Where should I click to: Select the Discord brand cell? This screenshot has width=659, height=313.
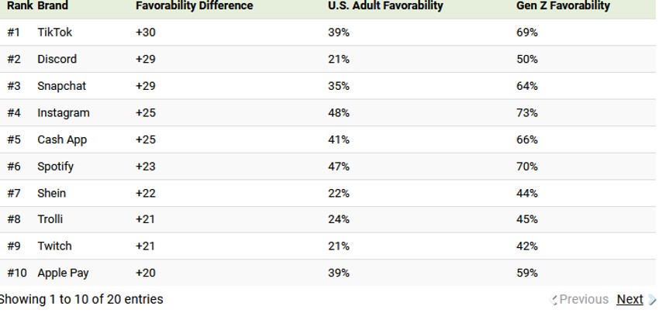tap(57, 59)
